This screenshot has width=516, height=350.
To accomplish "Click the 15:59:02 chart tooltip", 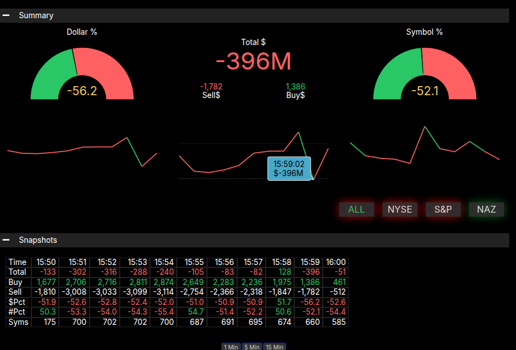I will coord(289,168).
